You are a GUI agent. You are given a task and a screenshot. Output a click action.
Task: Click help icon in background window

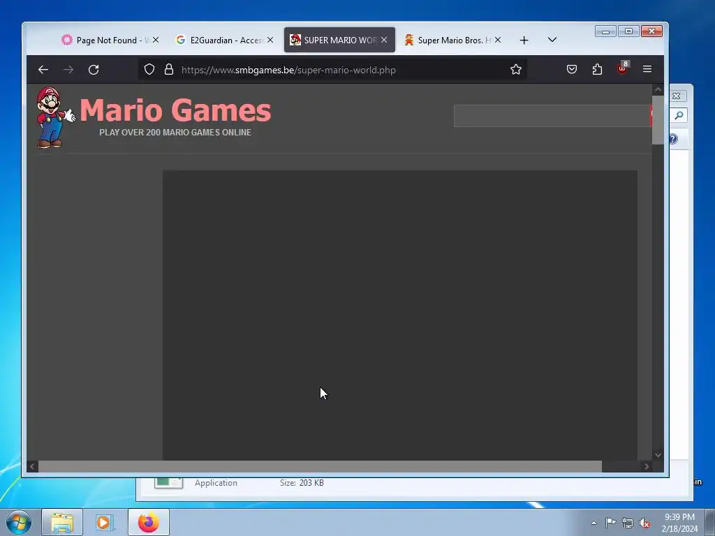pos(674,139)
